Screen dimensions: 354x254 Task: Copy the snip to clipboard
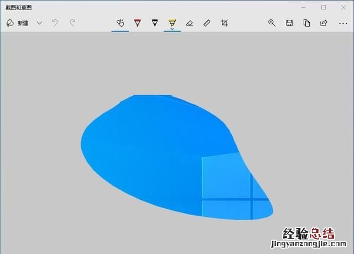coord(306,23)
